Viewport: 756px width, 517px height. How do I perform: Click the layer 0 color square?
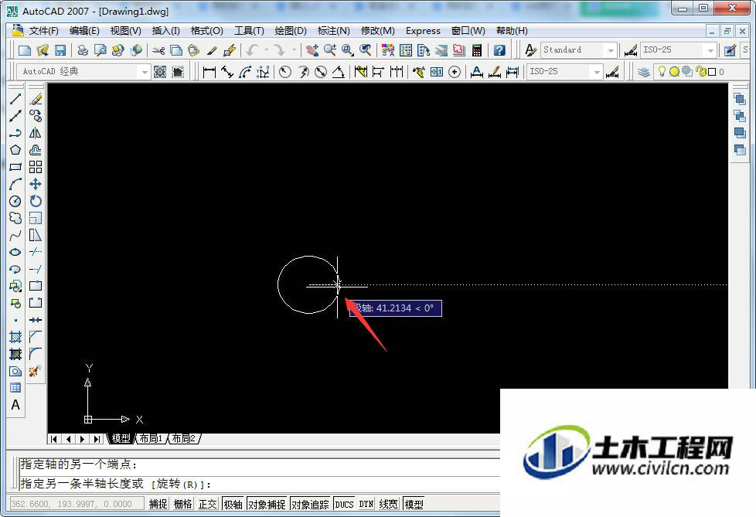point(712,72)
